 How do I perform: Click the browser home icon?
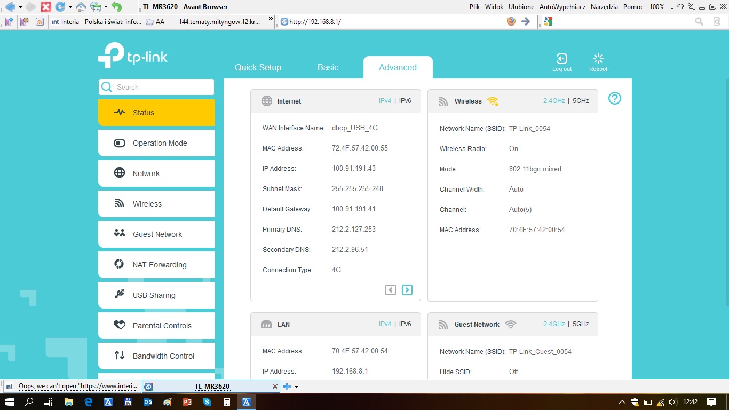[x=81, y=7]
